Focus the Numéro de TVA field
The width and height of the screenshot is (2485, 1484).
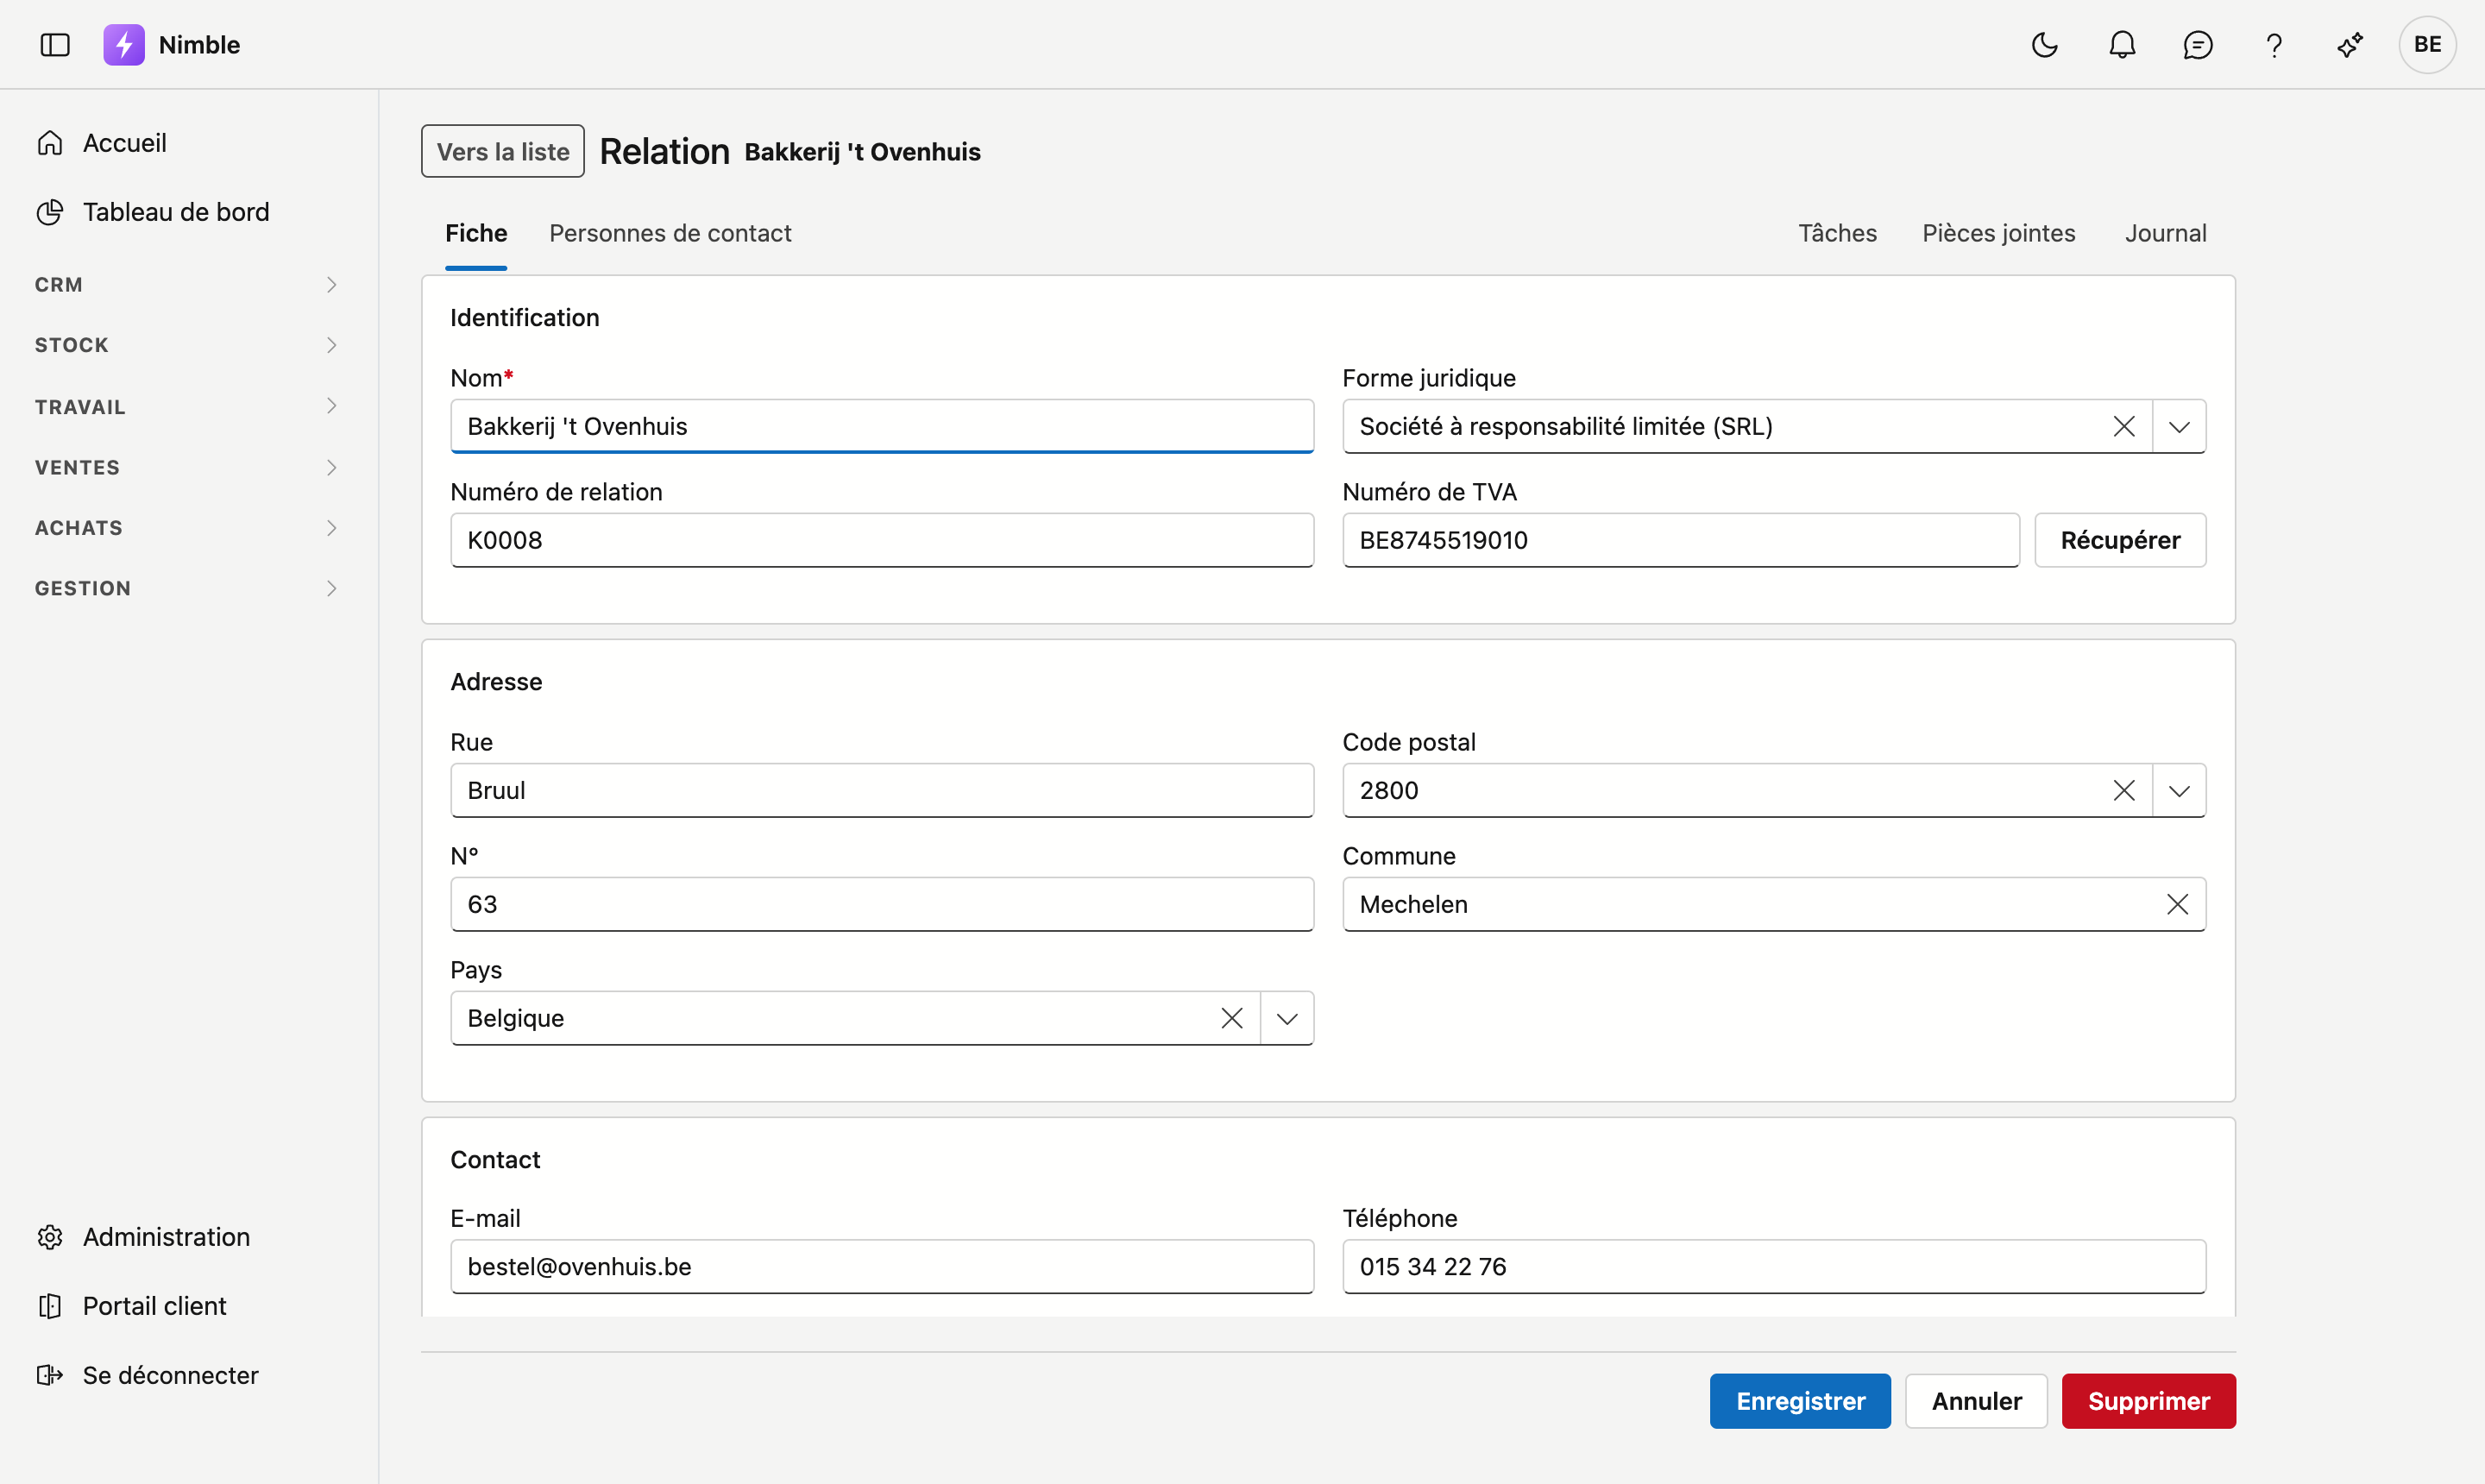click(x=1681, y=540)
